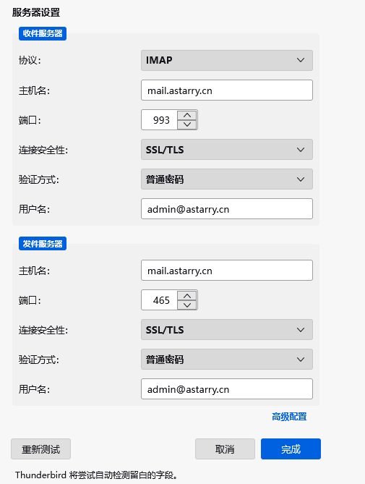Decrease the incoming port 993 value

coord(187,124)
